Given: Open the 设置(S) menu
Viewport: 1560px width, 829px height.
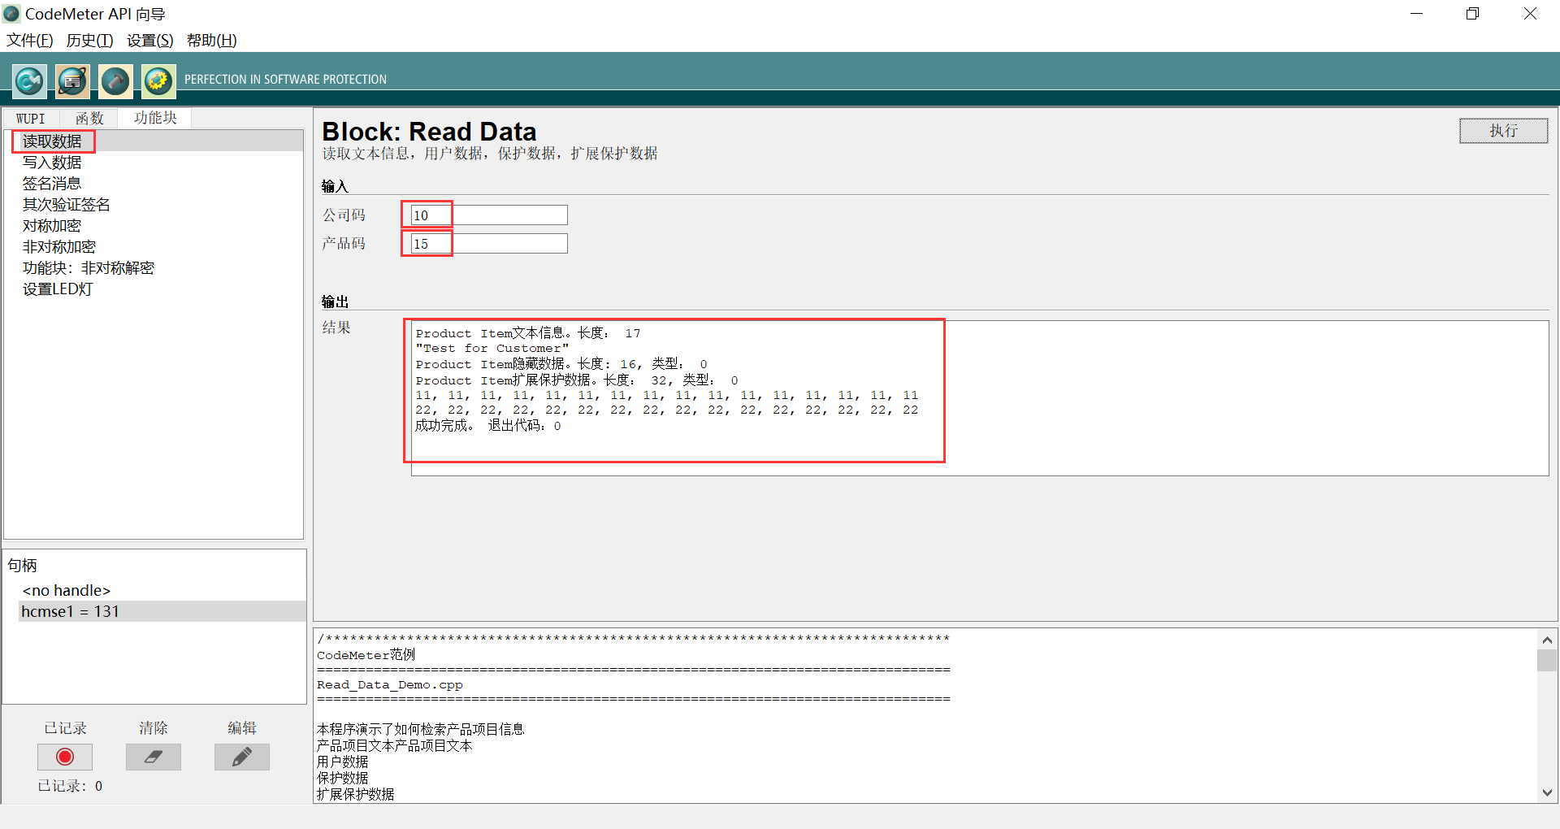Looking at the screenshot, I should click(x=150, y=41).
